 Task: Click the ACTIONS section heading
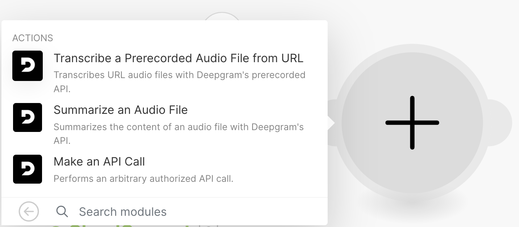(x=33, y=38)
